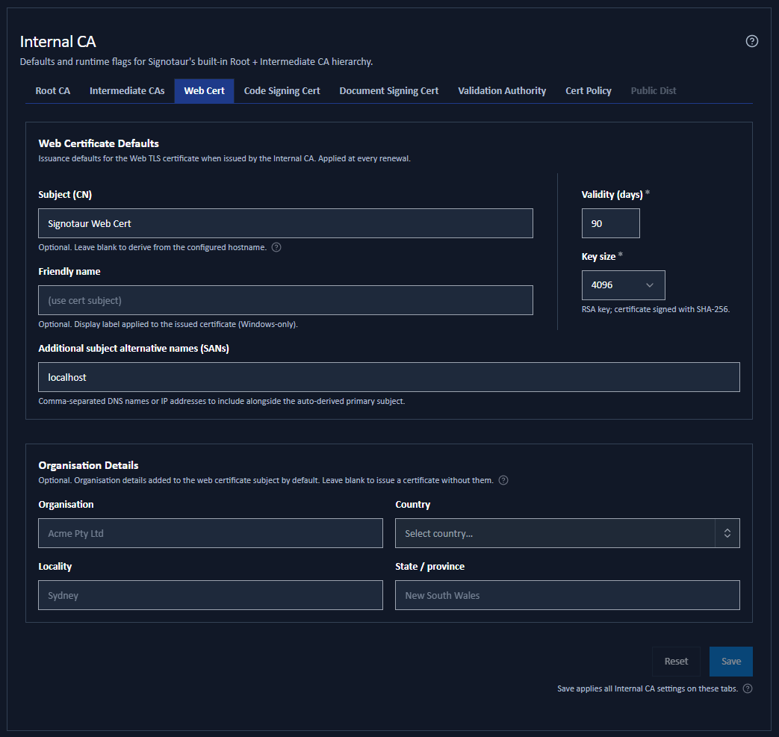Click the Validity days field
The image size is (779, 737).
coord(611,223)
